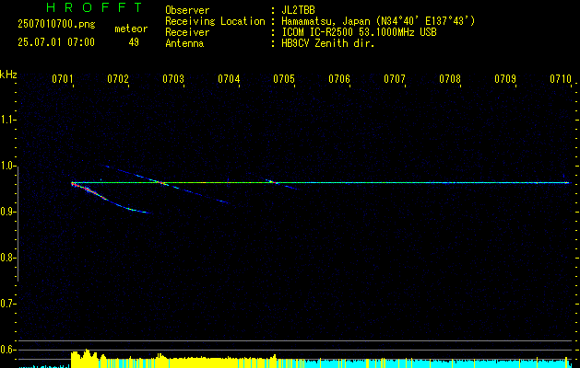The width and height of the screenshot is (580, 368).
Task: Click the 0705 time axis marker
Action: pos(284,79)
